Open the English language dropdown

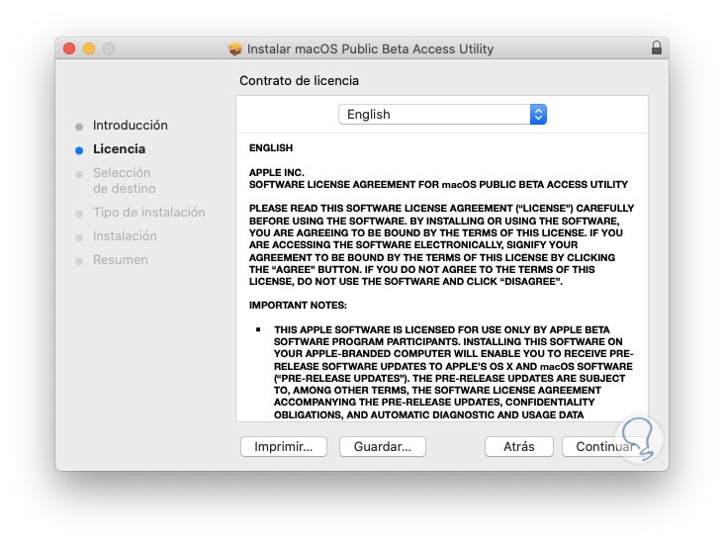[442, 114]
